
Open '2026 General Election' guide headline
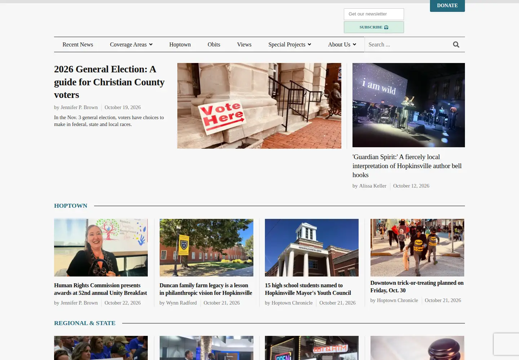109,82
